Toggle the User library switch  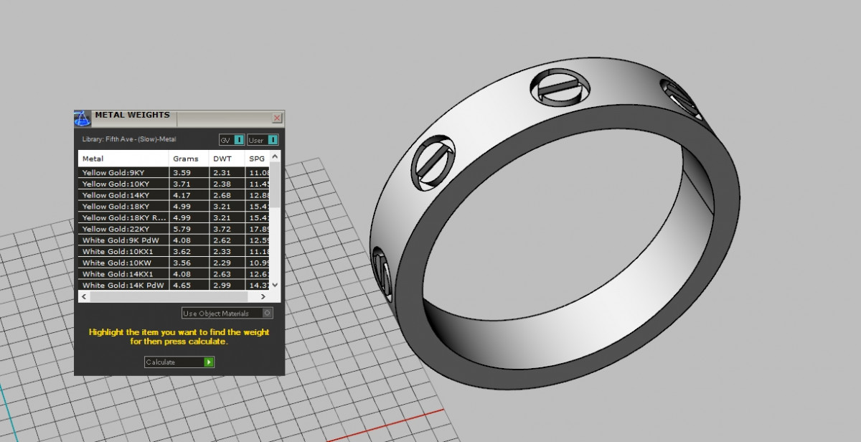pos(273,140)
